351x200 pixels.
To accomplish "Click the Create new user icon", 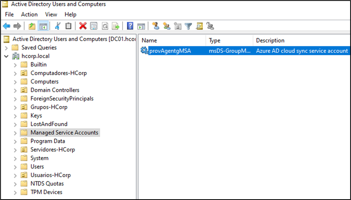I will coord(156,26).
